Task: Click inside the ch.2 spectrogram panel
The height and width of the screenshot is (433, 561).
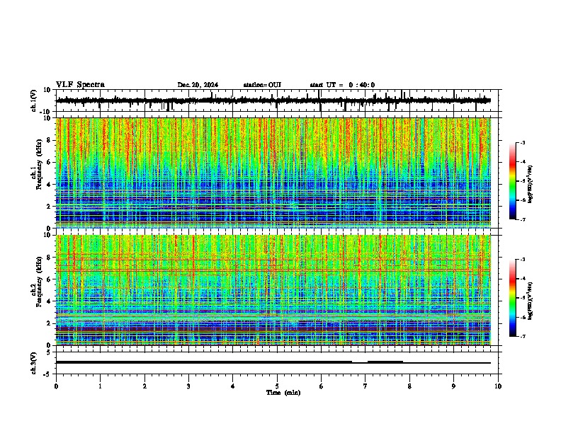Action: (273, 290)
